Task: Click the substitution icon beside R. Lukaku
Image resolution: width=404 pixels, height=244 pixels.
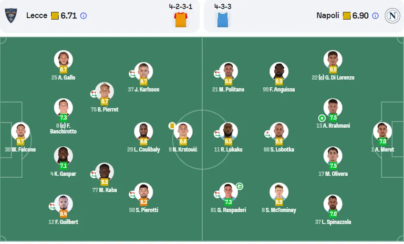Action: tap(217, 134)
